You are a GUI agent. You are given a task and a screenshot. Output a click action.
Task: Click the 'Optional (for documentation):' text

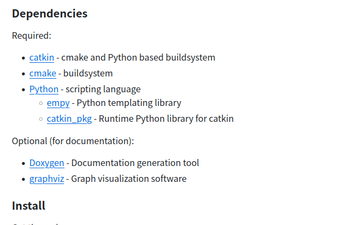tap(73, 141)
